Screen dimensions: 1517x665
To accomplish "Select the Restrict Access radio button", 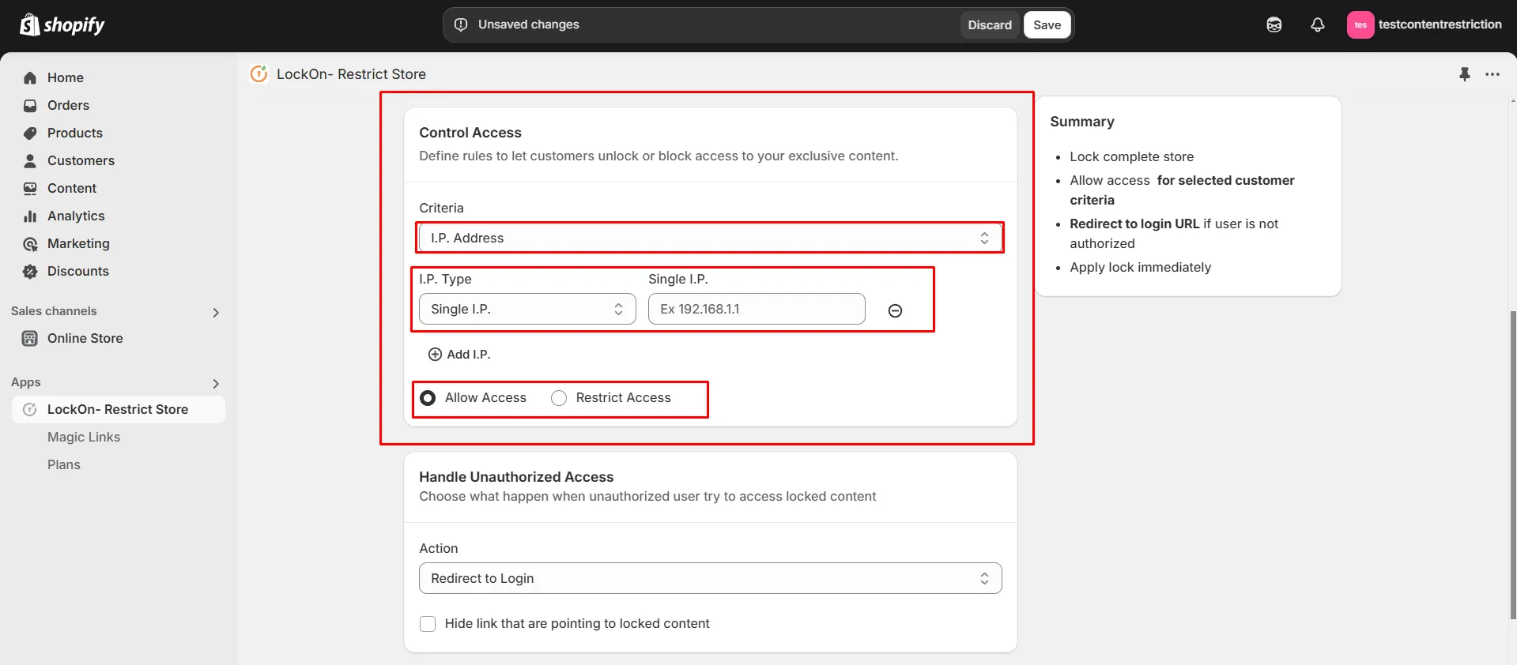I will tap(559, 398).
